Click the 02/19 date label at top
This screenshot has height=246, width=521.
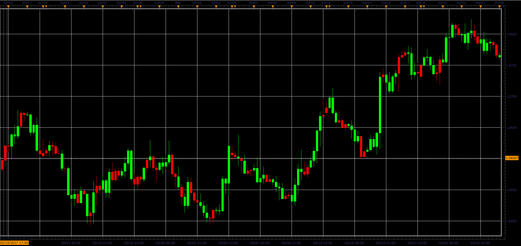click(43, 3)
